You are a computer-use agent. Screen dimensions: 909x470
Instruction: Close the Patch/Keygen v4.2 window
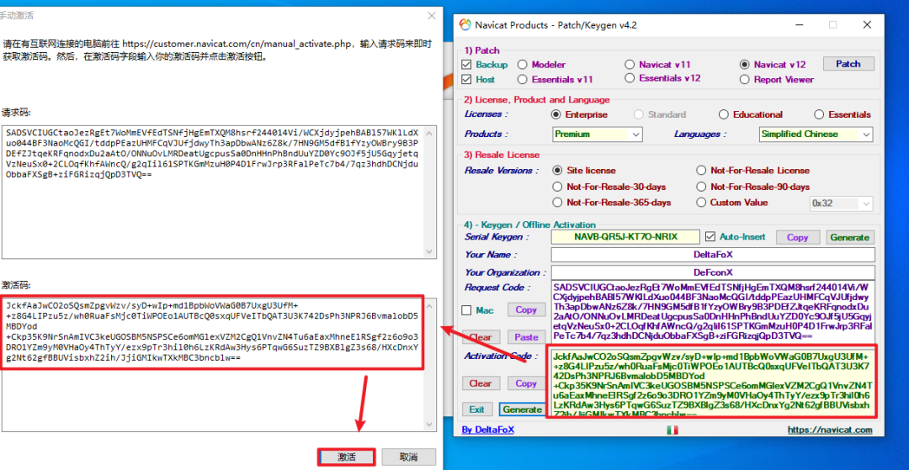click(x=867, y=25)
